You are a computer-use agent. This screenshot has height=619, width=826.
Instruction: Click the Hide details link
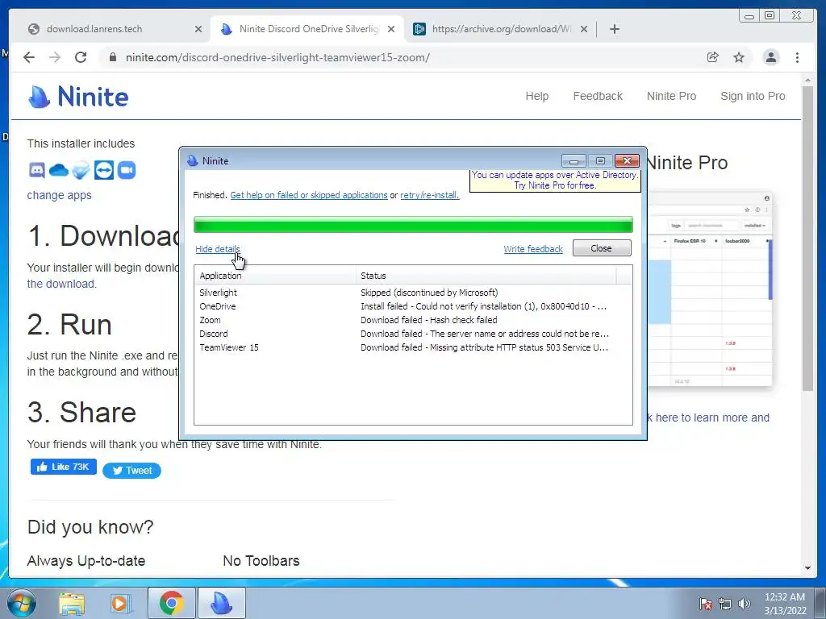[x=218, y=249]
